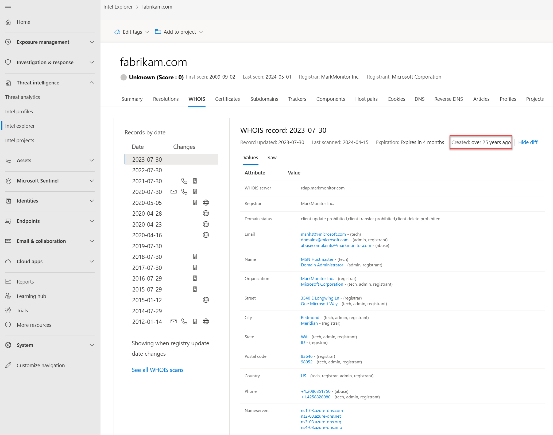Collapse the Threat intelligence section
Image resolution: width=553 pixels, height=435 pixels.
92,83
